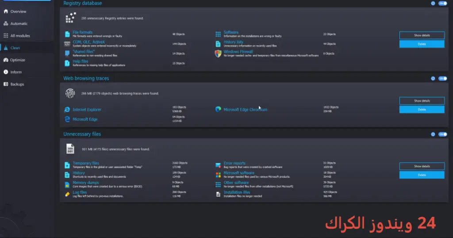Open the Error reports link
The image size is (453, 238).
tap(234, 163)
